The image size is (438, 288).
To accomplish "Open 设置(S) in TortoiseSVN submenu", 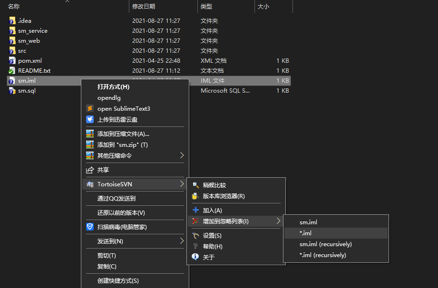I will pyautogui.click(x=212, y=236).
